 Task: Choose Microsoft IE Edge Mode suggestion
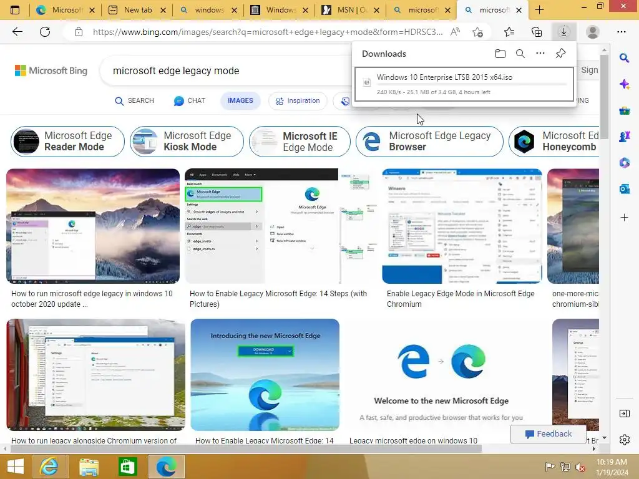click(x=300, y=142)
